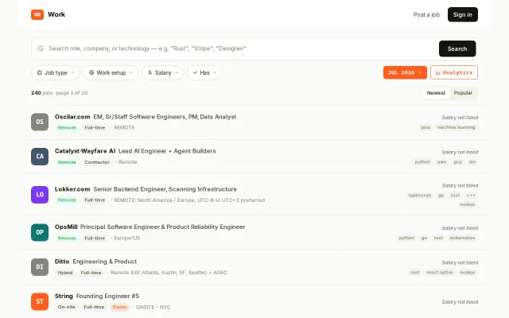Click the Remote badge on Oscilar.com
Image resolution: width=509 pixels, height=318 pixels.
click(x=67, y=127)
